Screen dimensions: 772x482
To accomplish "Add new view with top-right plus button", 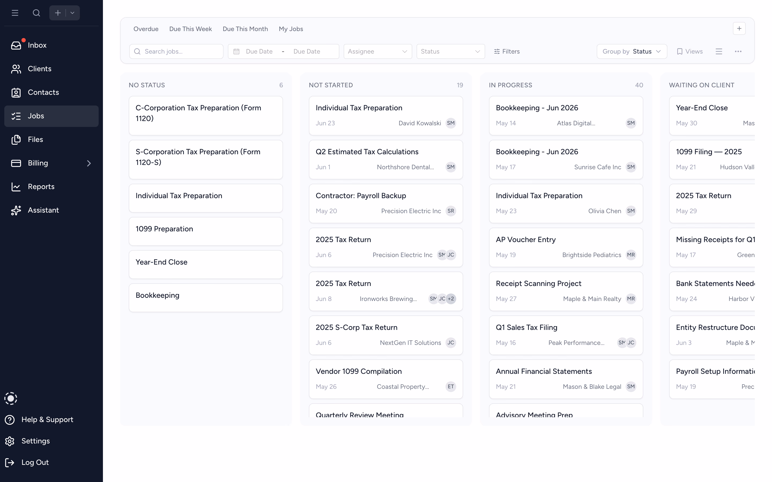I will point(739,29).
